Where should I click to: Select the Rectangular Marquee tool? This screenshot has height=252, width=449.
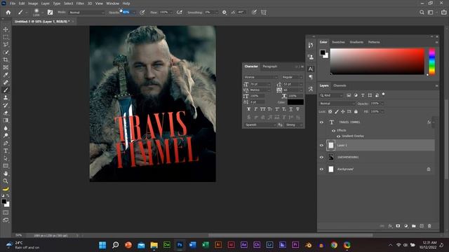click(6, 37)
